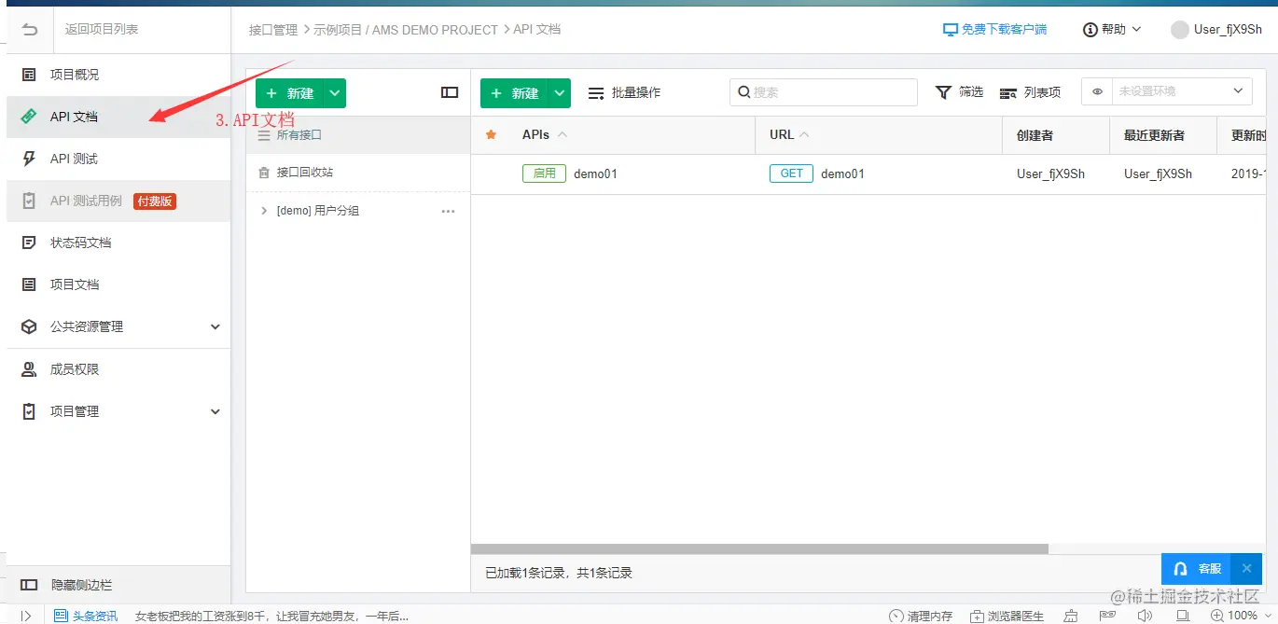Open API 测试用例 paid item
The width and height of the screenshot is (1278, 624).
coord(118,201)
